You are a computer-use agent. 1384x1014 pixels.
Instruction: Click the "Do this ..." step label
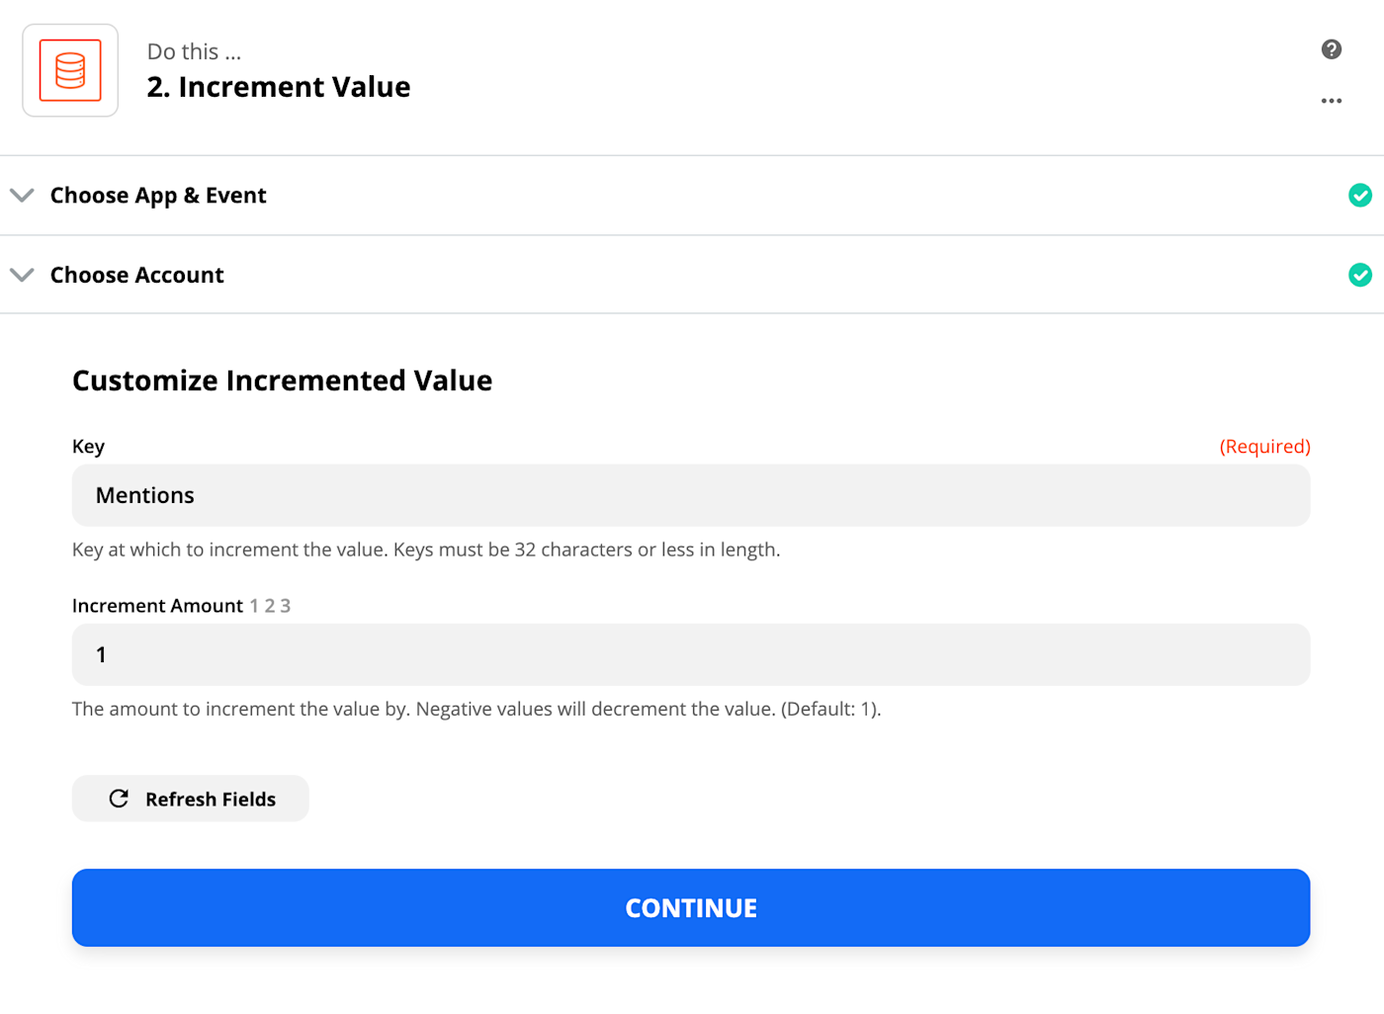(x=194, y=51)
